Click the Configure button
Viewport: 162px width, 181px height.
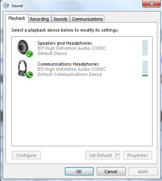point(26,155)
